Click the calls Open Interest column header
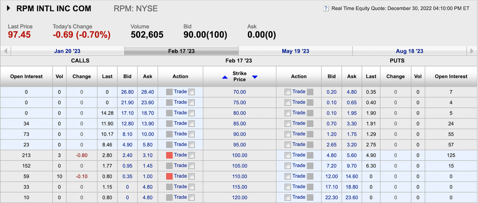The image size is (478, 203). point(27,76)
